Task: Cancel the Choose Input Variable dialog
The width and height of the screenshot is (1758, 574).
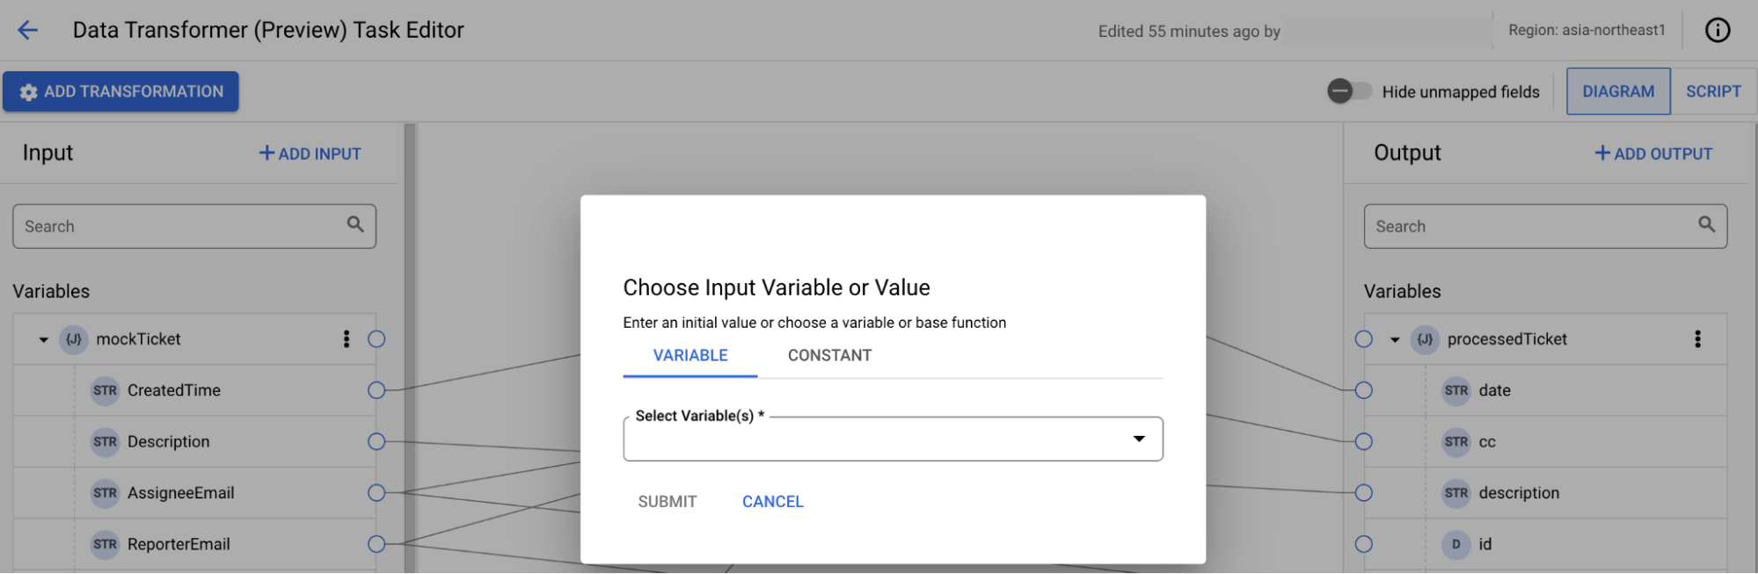Action: tap(772, 501)
